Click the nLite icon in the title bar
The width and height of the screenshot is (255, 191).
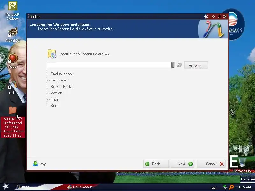(30, 17)
